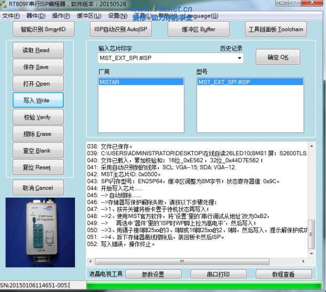This screenshot has width=326, height=292.
Task: Open the 设置(N) menu
Action: [117, 16]
